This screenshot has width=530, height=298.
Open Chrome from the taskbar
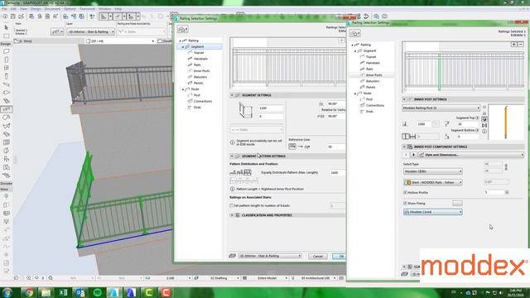[x=29, y=292]
